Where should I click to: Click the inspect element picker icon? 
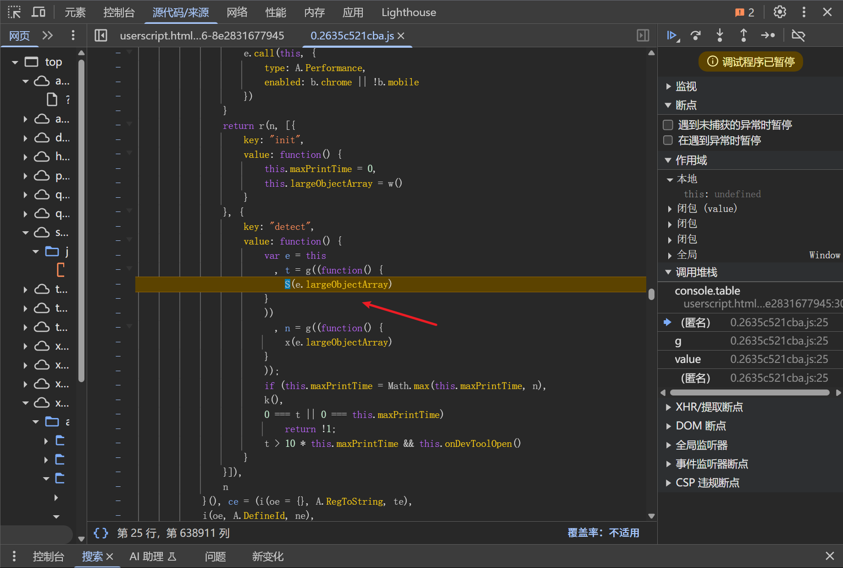[x=14, y=12]
